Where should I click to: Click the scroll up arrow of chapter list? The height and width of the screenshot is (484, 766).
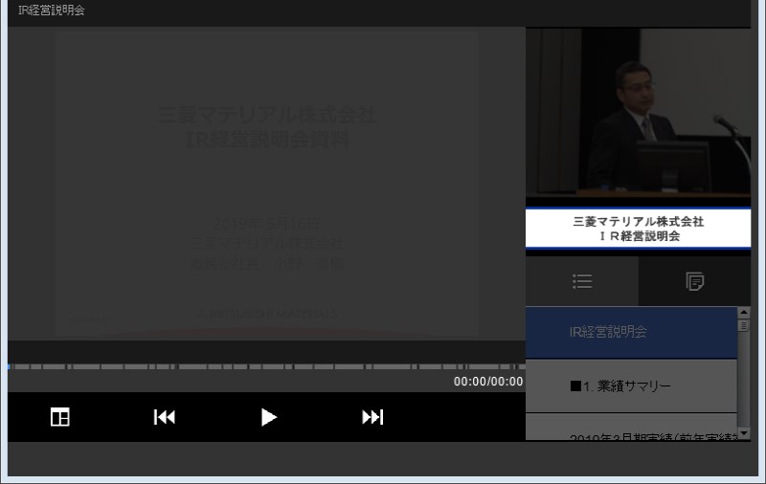[x=744, y=312]
